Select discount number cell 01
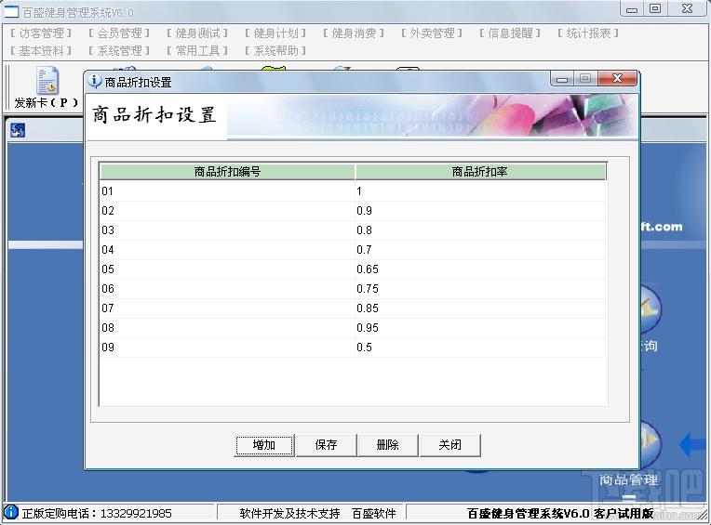The height and width of the screenshot is (525, 711). (x=227, y=191)
